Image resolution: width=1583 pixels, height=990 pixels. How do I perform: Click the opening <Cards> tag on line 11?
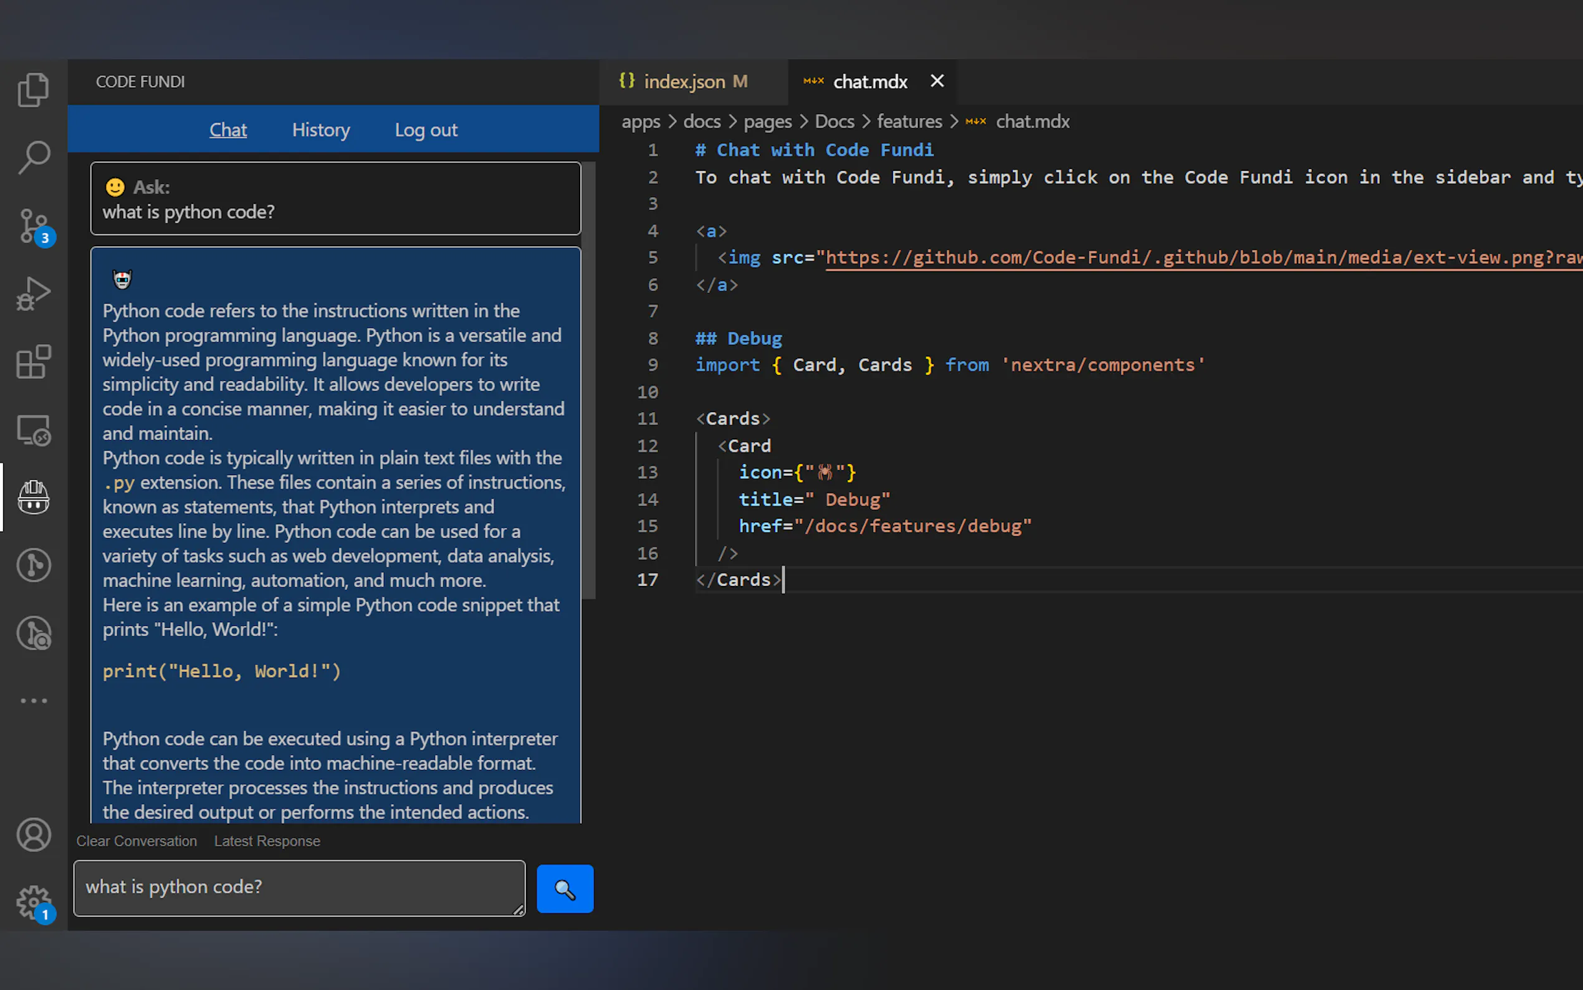tap(733, 419)
